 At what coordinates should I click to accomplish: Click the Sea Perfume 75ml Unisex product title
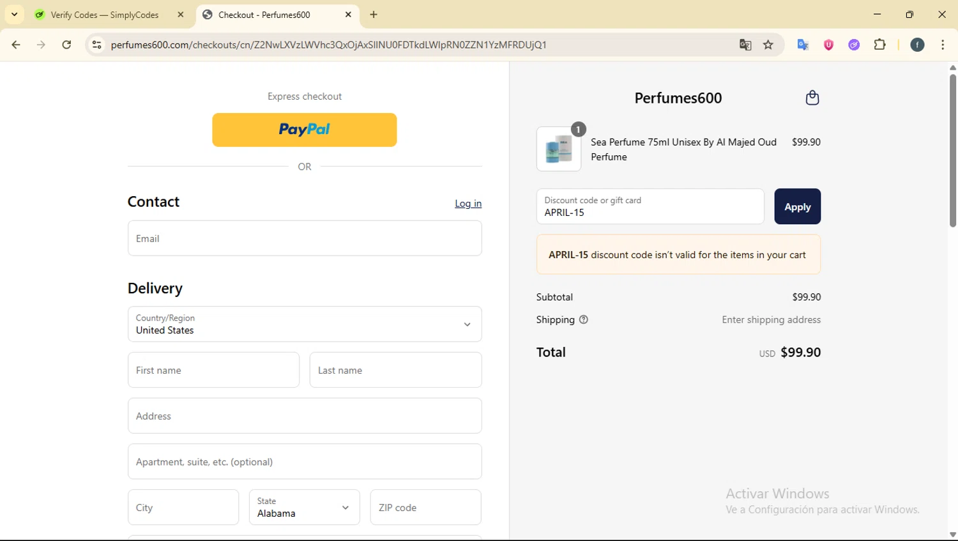coord(683,149)
